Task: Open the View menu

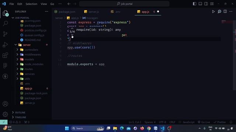Action: pyautogui.click(x=44, y=4)
